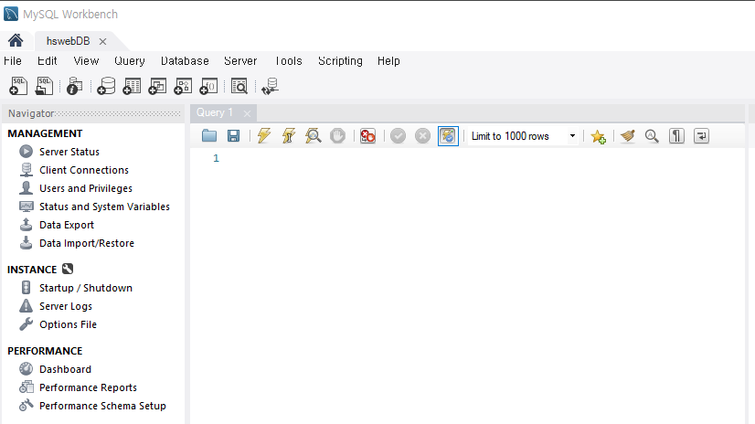Open the File menu
Image resolution: width=755 pixels, height=424 pixels.
(13, 61)
